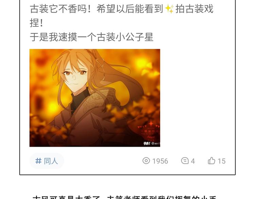Screen dimensions: 255x199
Task: Tap the sparkle emoji in post text
Action: (169, 9)
